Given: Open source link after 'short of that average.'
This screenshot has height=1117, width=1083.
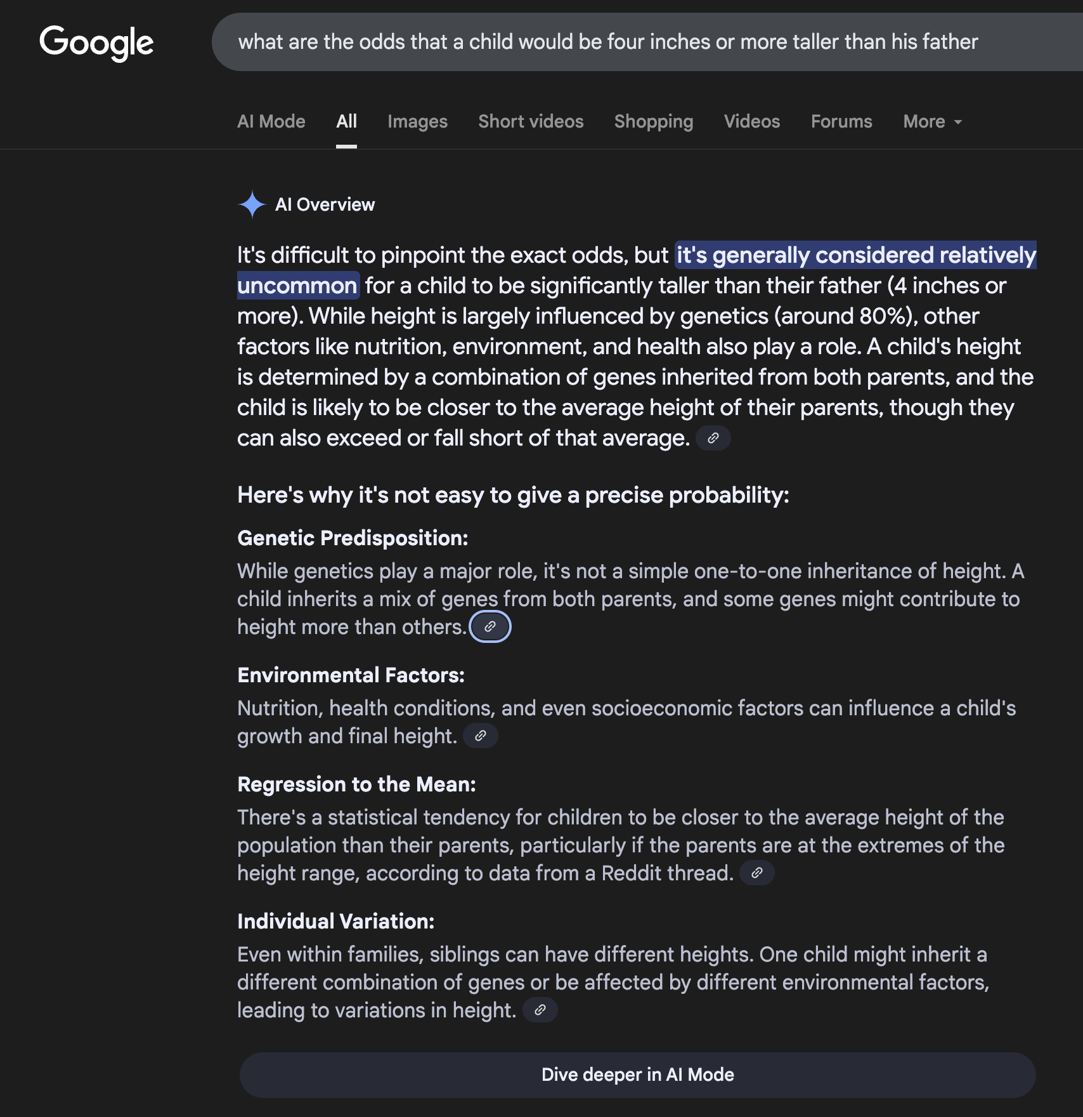Looking at the screenshot, I should (713, 438).
